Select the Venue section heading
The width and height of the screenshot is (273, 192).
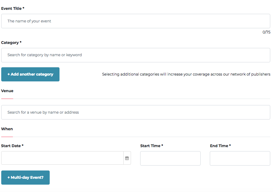coord(7,91)
